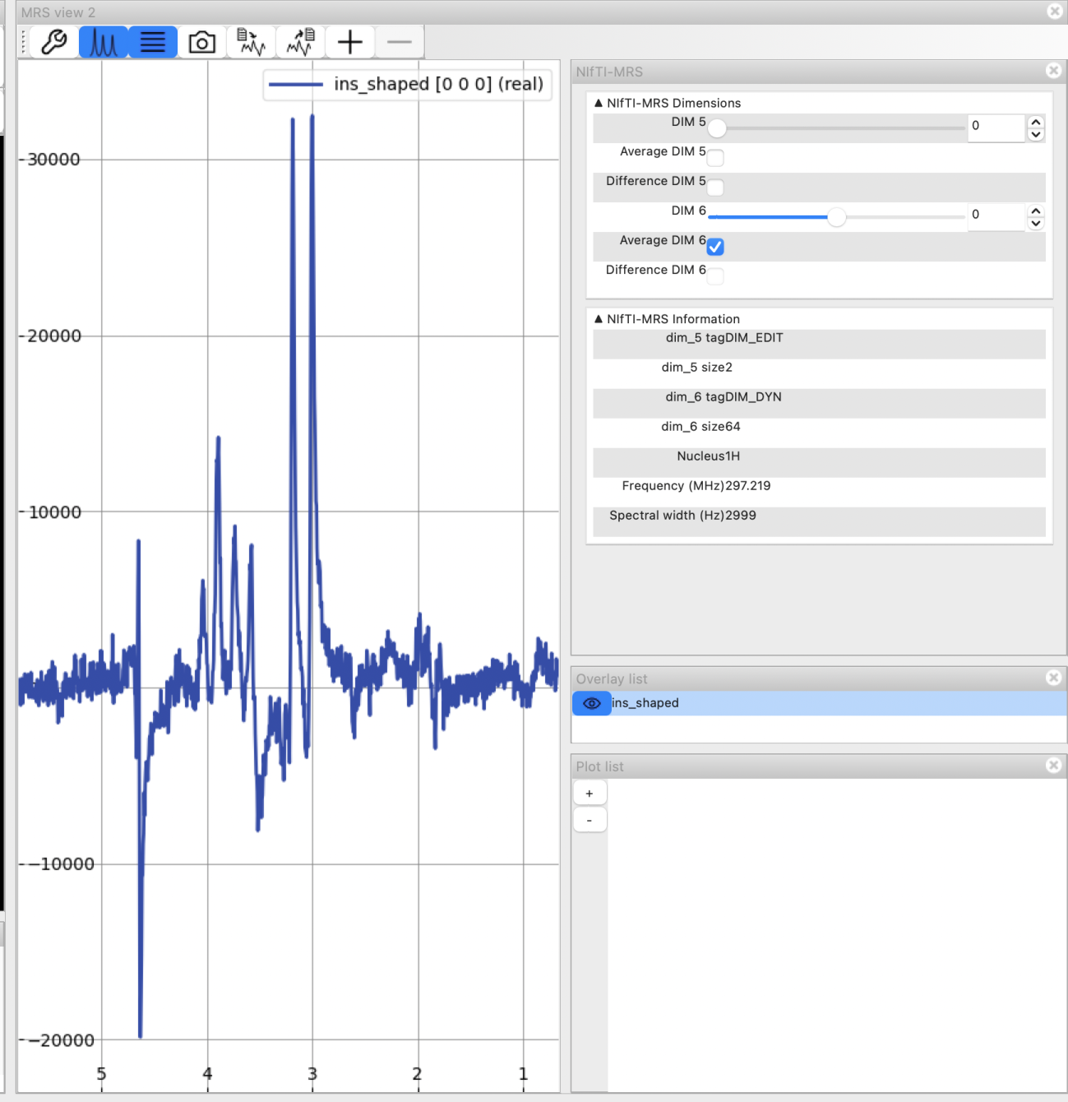Enable the Average DIM 5 checkbox
This screenshot has height=1102, width=1068.
[715, 158]
